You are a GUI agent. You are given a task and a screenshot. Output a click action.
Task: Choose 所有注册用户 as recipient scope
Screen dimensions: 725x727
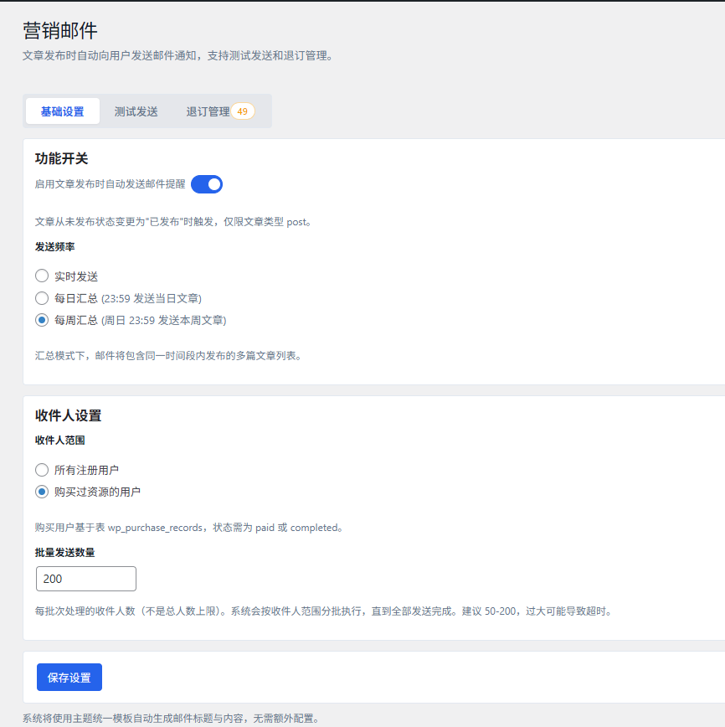[41, 470]
